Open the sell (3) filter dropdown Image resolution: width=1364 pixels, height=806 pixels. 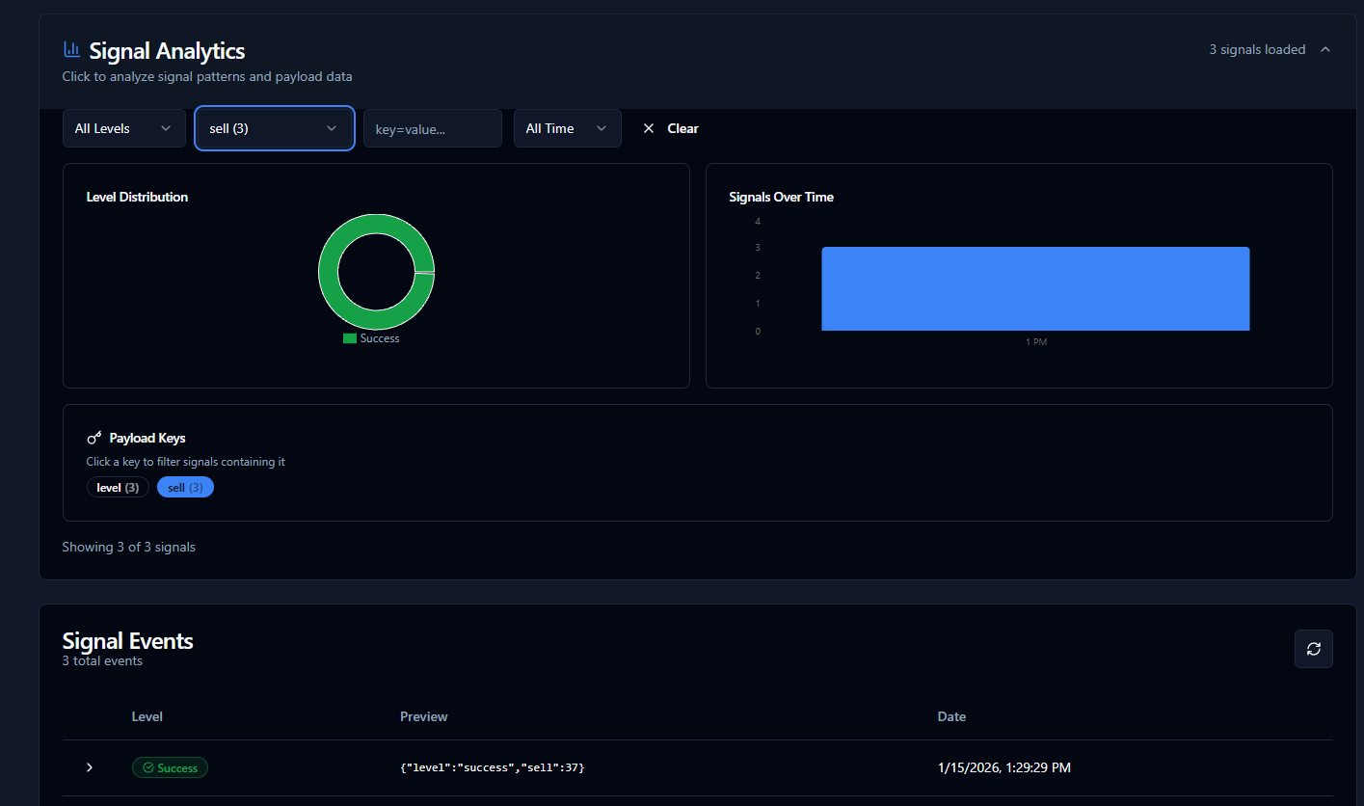(x=274, y=127)
